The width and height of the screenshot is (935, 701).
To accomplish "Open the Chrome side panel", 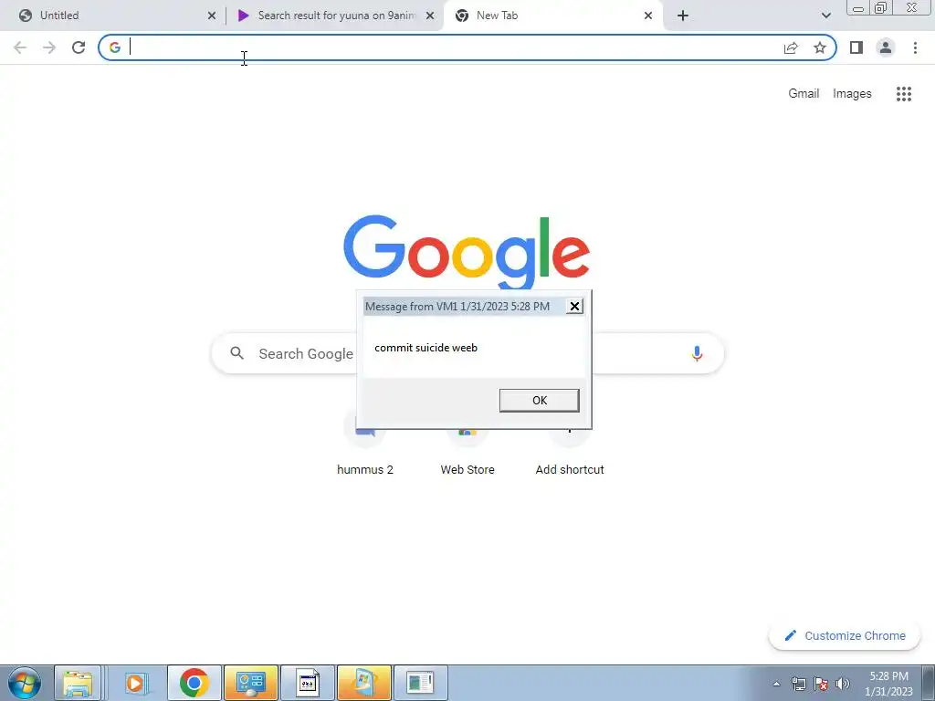I will (x=856, y=47).
